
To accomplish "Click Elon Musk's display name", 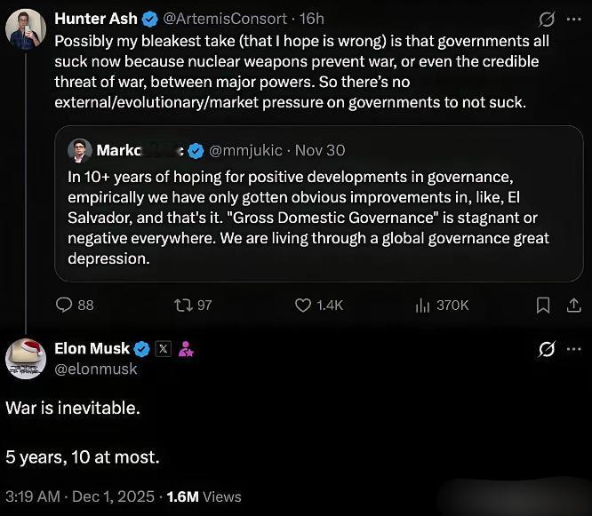I will point(92,349).
